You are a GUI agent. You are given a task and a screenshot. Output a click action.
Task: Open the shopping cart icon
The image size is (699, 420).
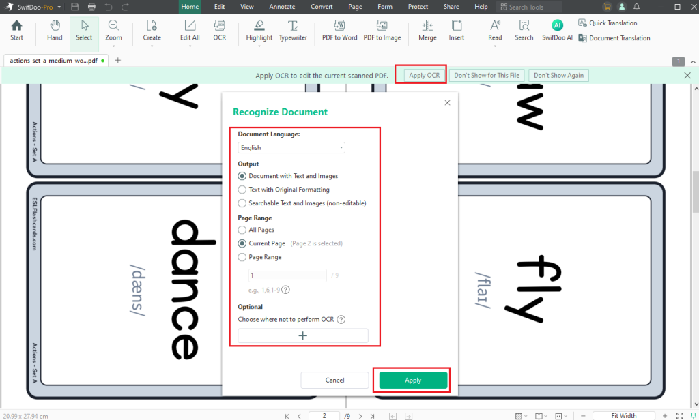coord(607,7)
